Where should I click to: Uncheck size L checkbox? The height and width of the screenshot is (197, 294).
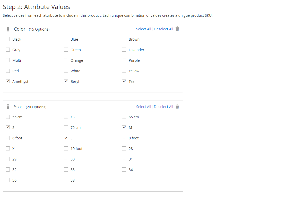[66, 138]
